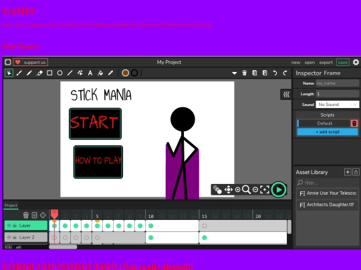
Task: Select the Layer 2 row
Action: [x=26, y=237]
